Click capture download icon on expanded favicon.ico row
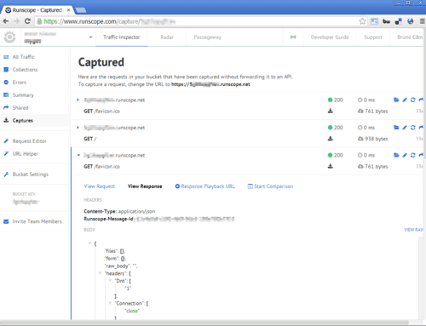This screenshot has height=326, width=426. [x=331, y=166]
